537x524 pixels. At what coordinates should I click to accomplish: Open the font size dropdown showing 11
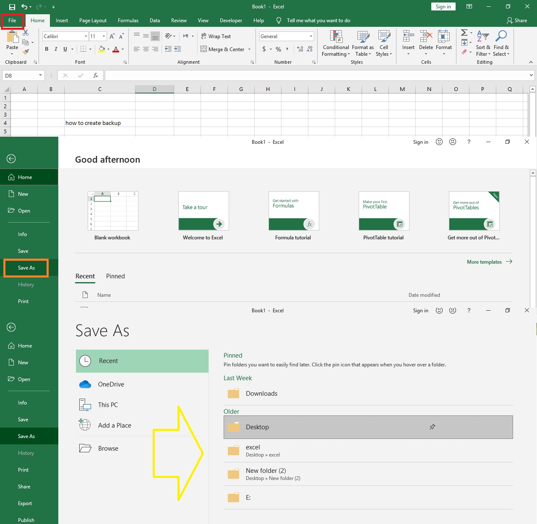(x=104, y=36)
